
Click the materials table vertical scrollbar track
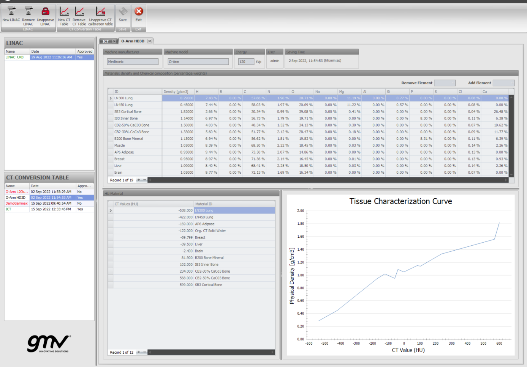(511, 136)
